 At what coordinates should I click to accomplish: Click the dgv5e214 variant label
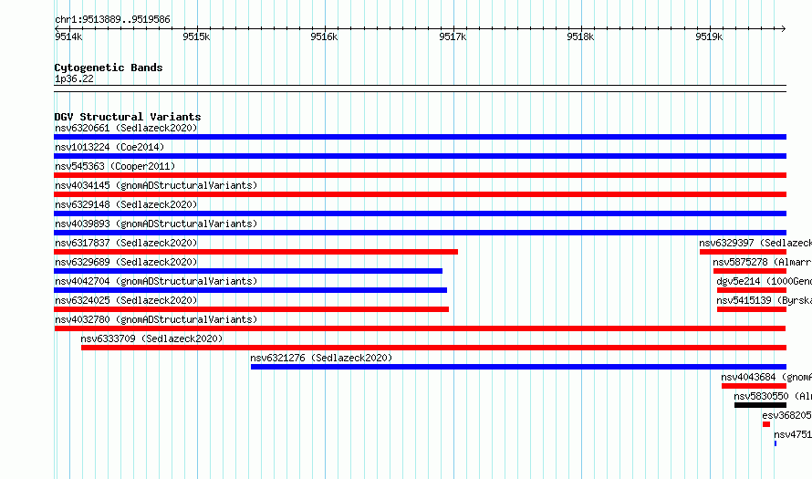(765, 281)
